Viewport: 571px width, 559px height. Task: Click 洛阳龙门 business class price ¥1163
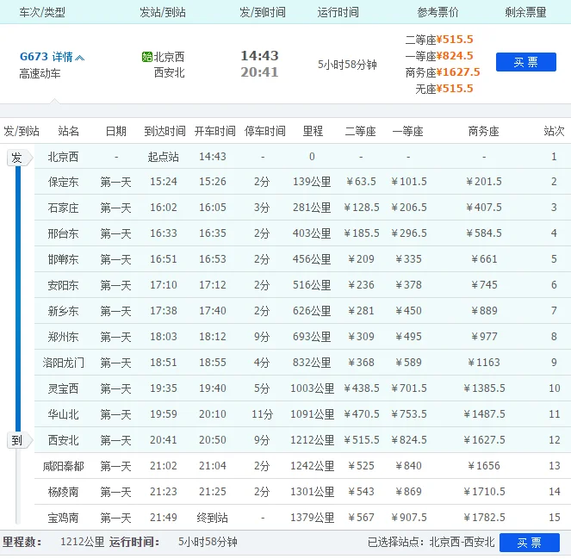484,363
